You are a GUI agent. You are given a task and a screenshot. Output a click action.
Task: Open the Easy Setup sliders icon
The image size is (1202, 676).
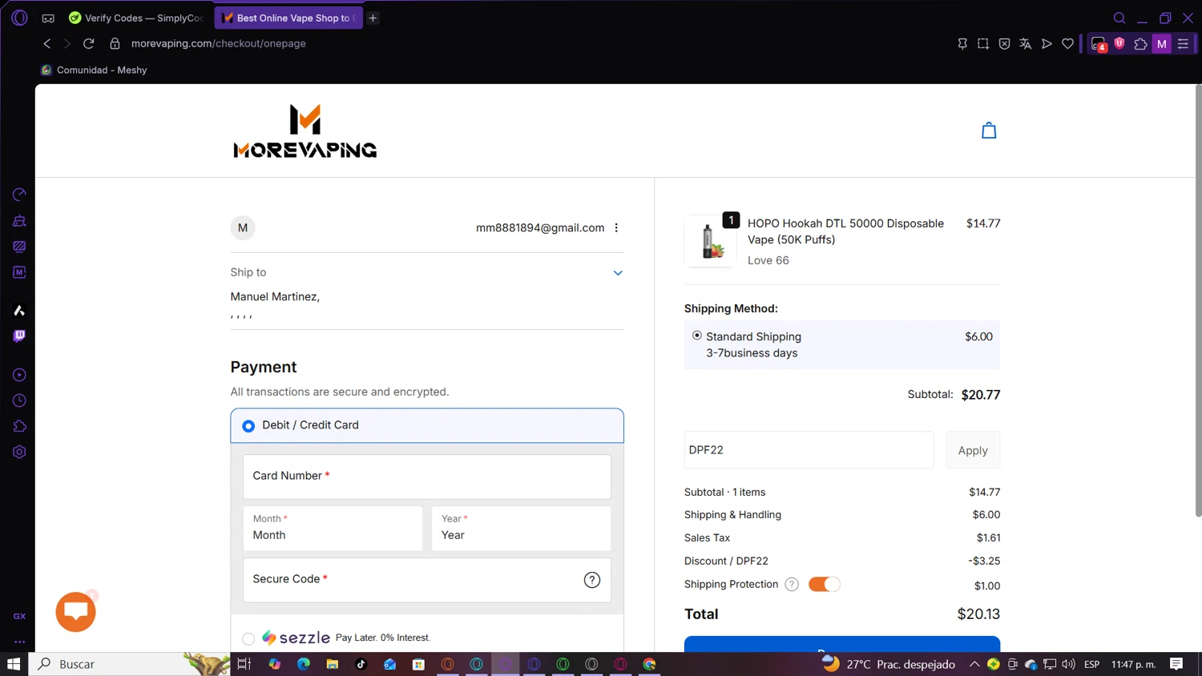pos(1183,44)
